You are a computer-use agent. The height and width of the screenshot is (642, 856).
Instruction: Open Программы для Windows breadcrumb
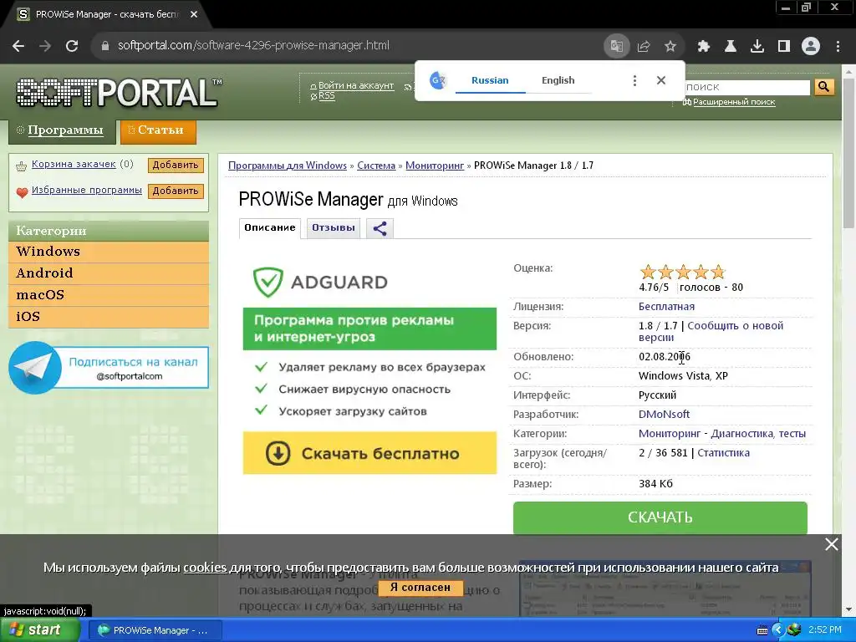coord(288,166)
